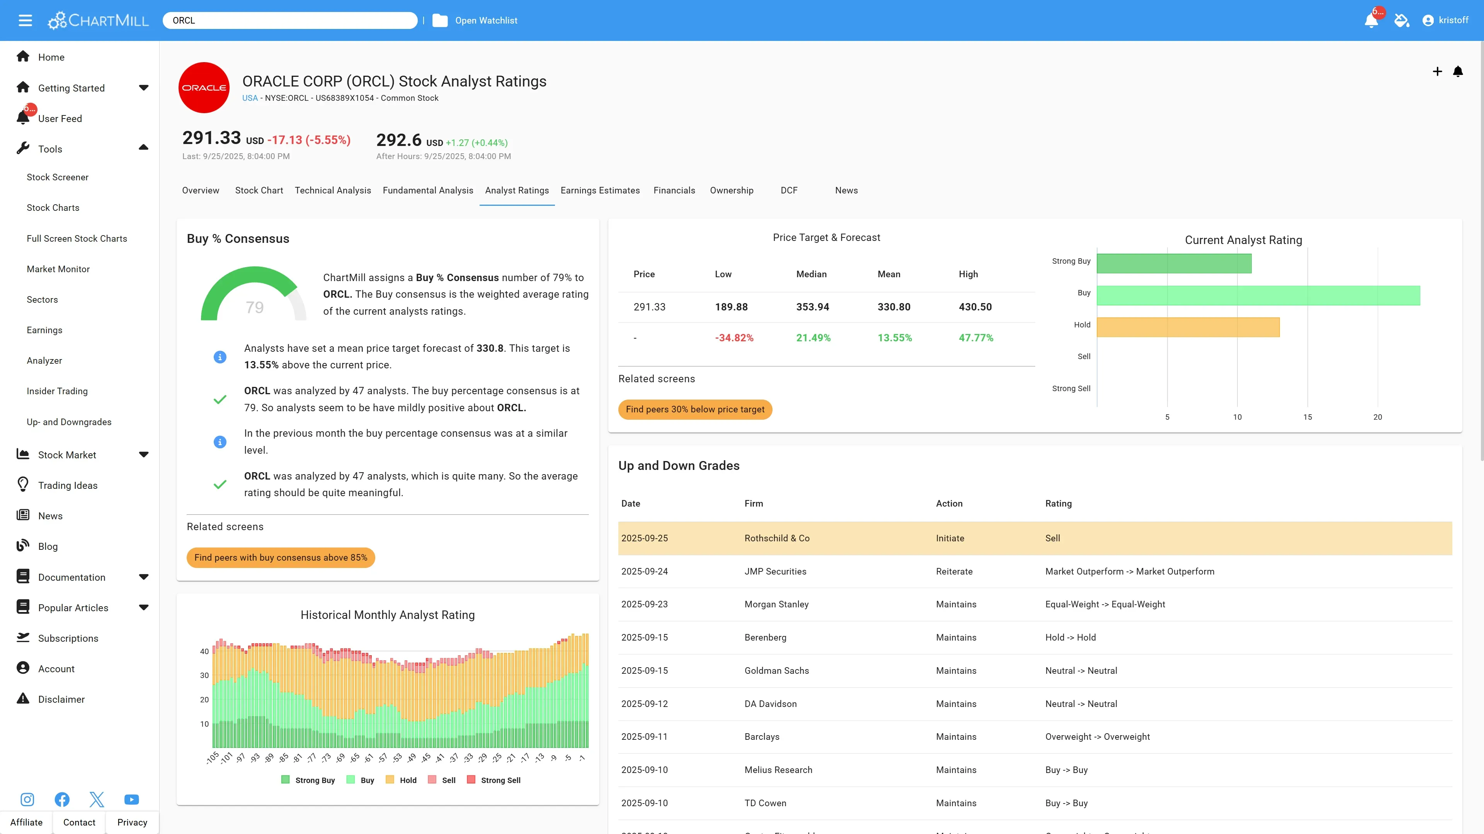
Task: Switch to DCF tab
Action: [x=789, y=190]
